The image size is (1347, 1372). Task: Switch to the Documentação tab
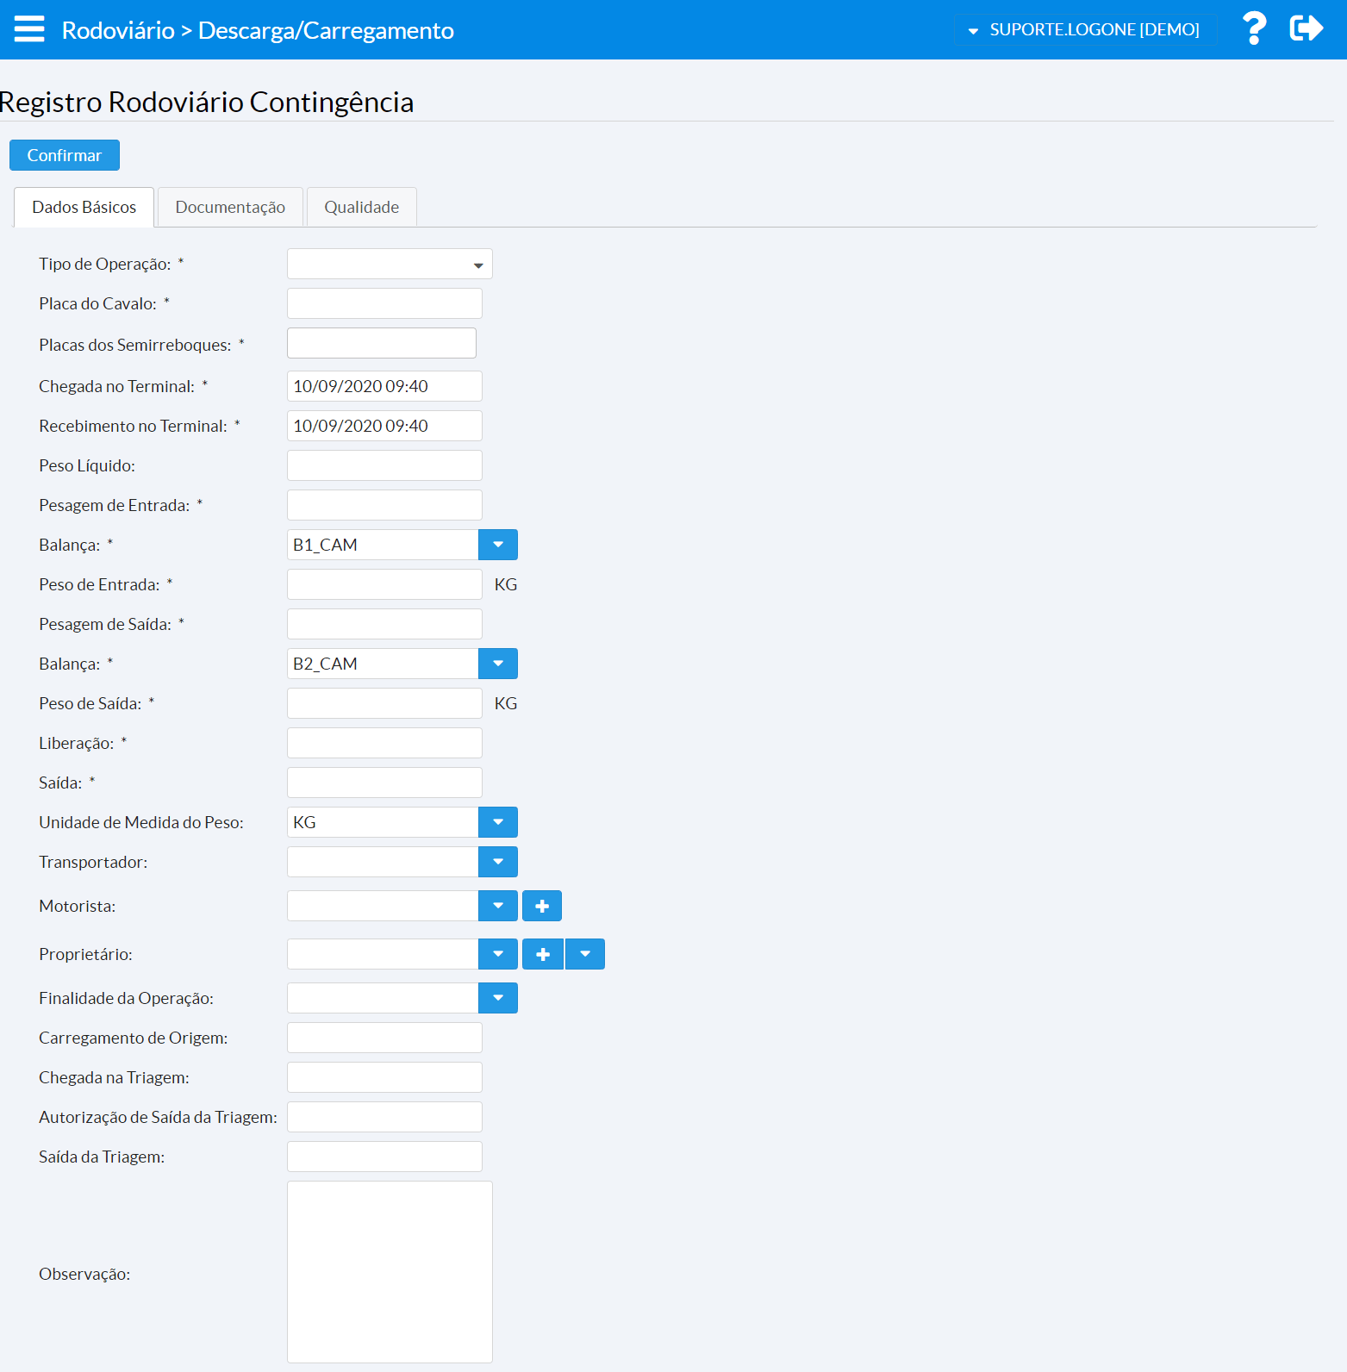click(x=230, y=208)
